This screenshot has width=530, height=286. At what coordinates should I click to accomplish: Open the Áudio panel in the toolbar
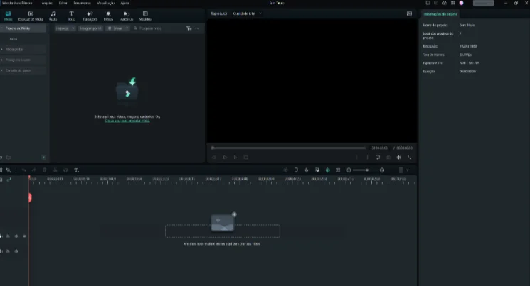[53, 16]
